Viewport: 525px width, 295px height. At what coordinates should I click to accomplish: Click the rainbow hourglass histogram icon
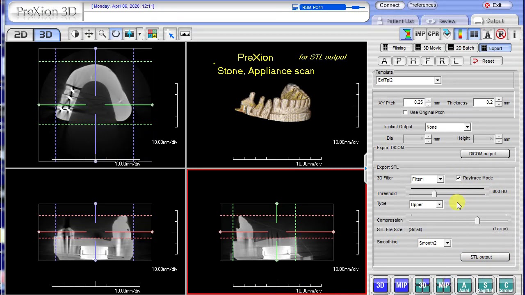pos(406,34)
